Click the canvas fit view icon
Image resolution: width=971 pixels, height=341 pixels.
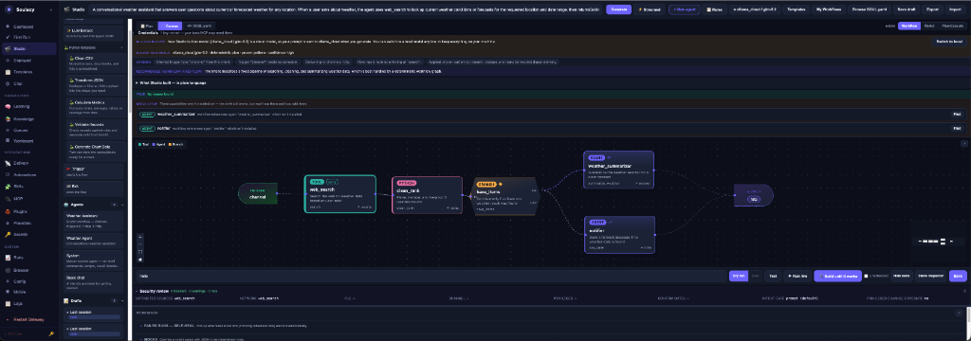pos(140,252)
